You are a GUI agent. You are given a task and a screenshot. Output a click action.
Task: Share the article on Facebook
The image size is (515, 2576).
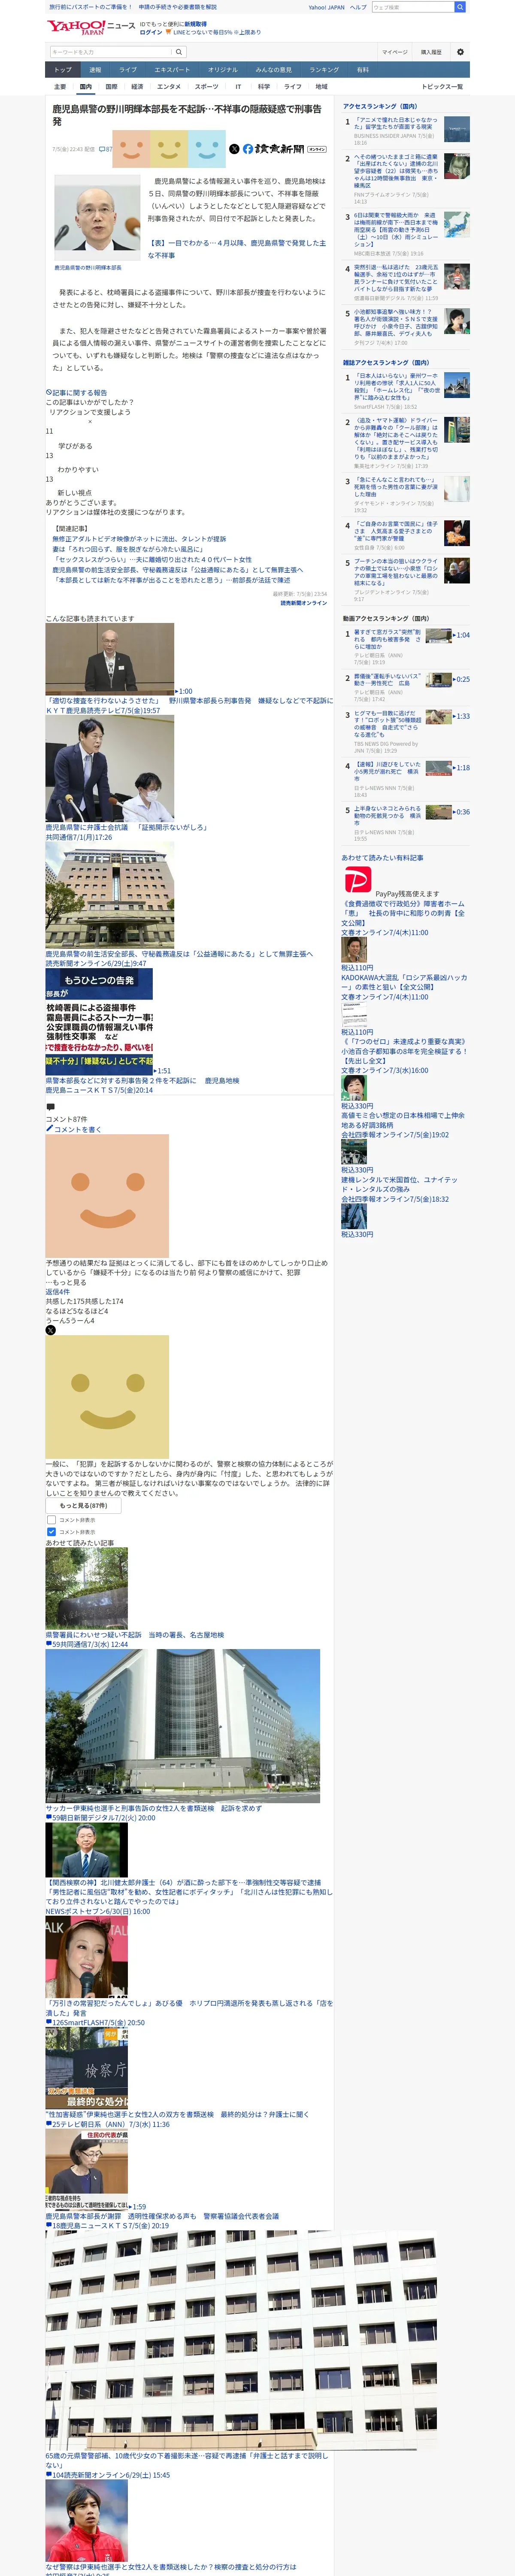[x=248, y=149]
